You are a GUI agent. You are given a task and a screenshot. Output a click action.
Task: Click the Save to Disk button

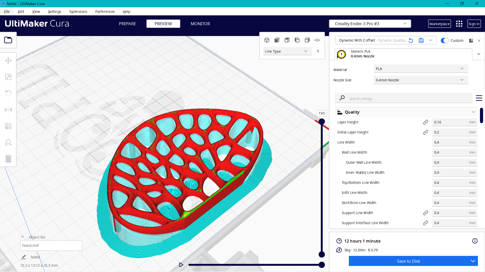(408, 261)
